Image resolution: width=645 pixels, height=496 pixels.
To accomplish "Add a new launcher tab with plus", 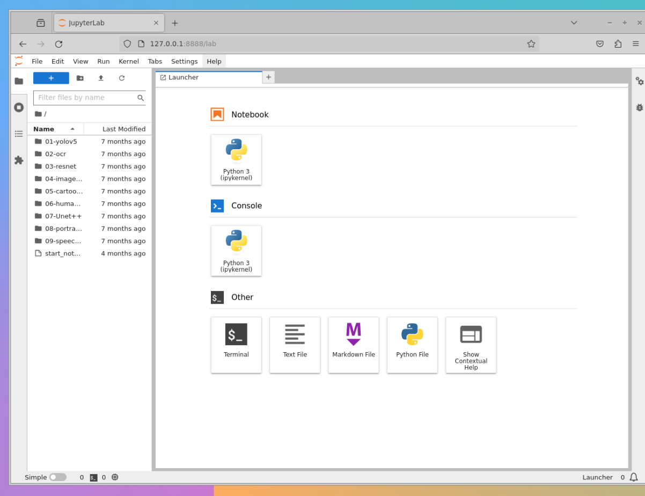I will point(268,77).
